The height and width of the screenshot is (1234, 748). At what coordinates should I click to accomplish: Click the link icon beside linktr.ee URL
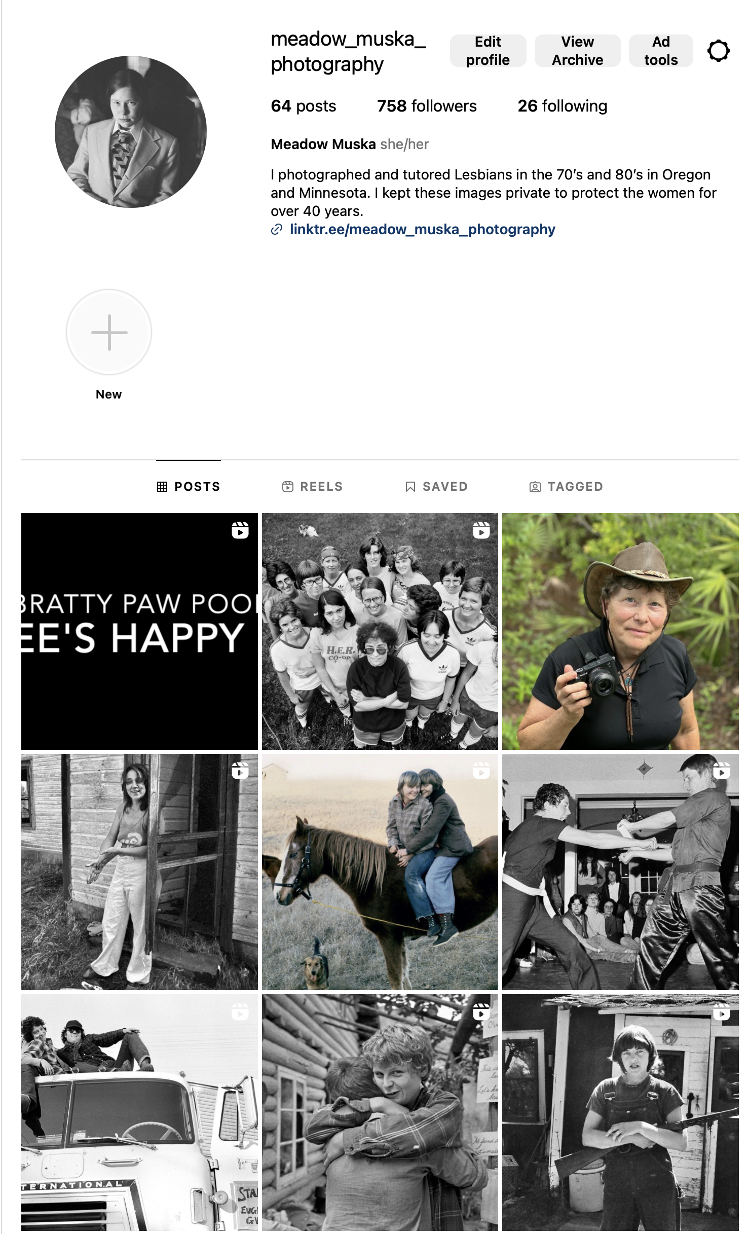[276, 230]
